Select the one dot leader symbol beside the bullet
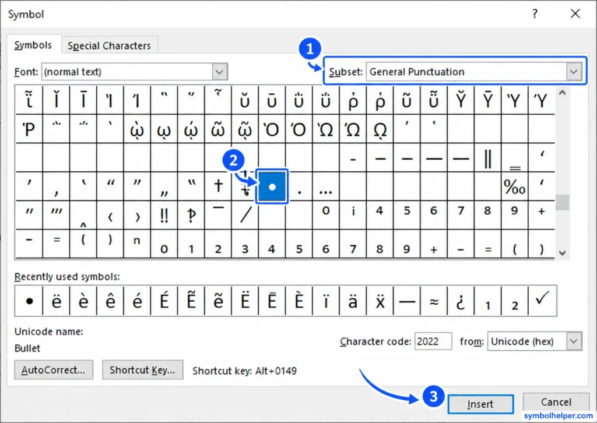This screenshot has width=597, height=423. coord(299,186)
